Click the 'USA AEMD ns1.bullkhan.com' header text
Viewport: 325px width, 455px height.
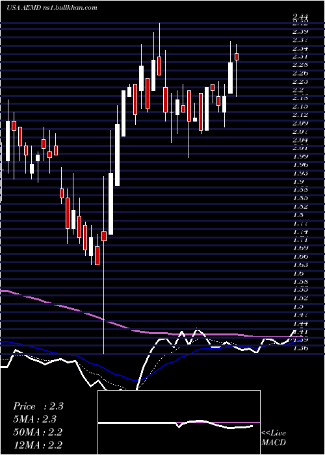pyautogui.click(x=51, y=8)
